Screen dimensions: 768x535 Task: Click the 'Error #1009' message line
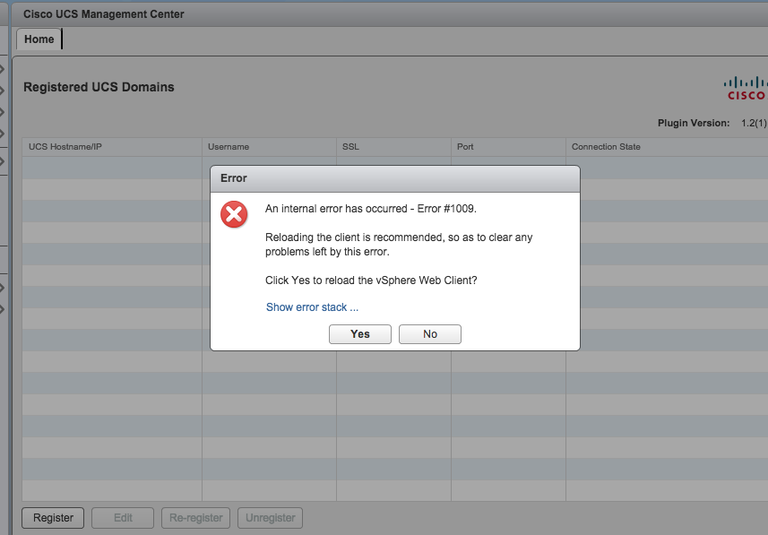pos(371,209)
